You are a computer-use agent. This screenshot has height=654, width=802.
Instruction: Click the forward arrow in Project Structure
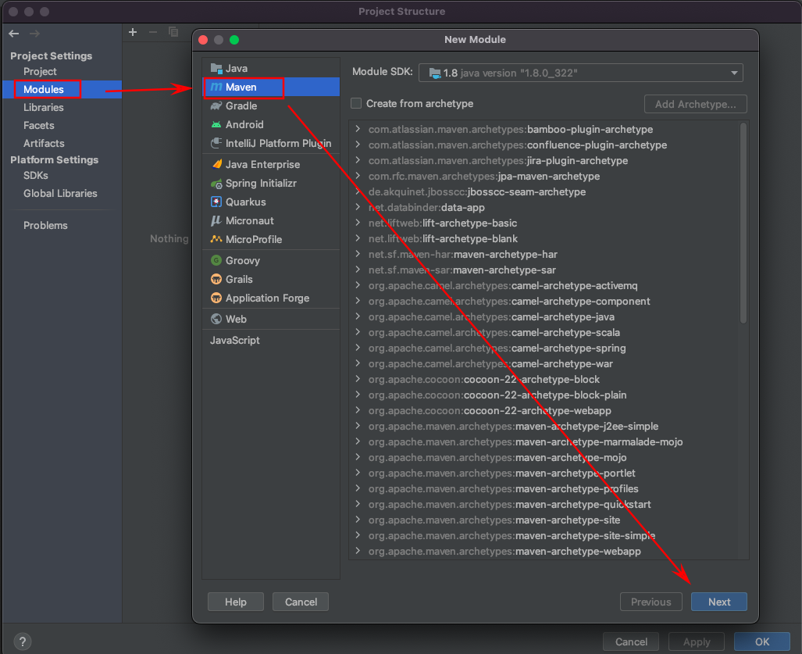[35, 34]
